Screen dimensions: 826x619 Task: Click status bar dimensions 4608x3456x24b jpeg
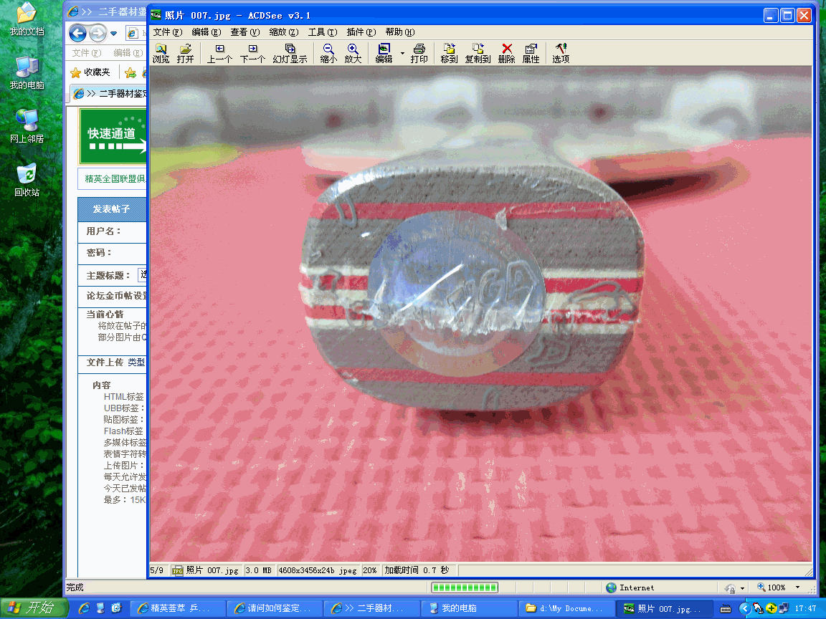click(x=318, y=570)
